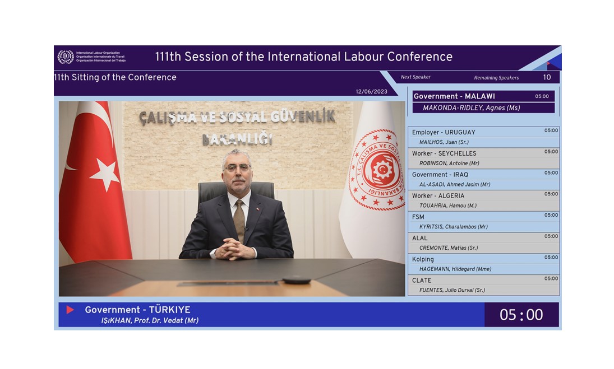The width and height of the screenshot is (614, 369).
Task: Select the Worker - SEYCHELLES speaker row
Action: coord(483,158)
